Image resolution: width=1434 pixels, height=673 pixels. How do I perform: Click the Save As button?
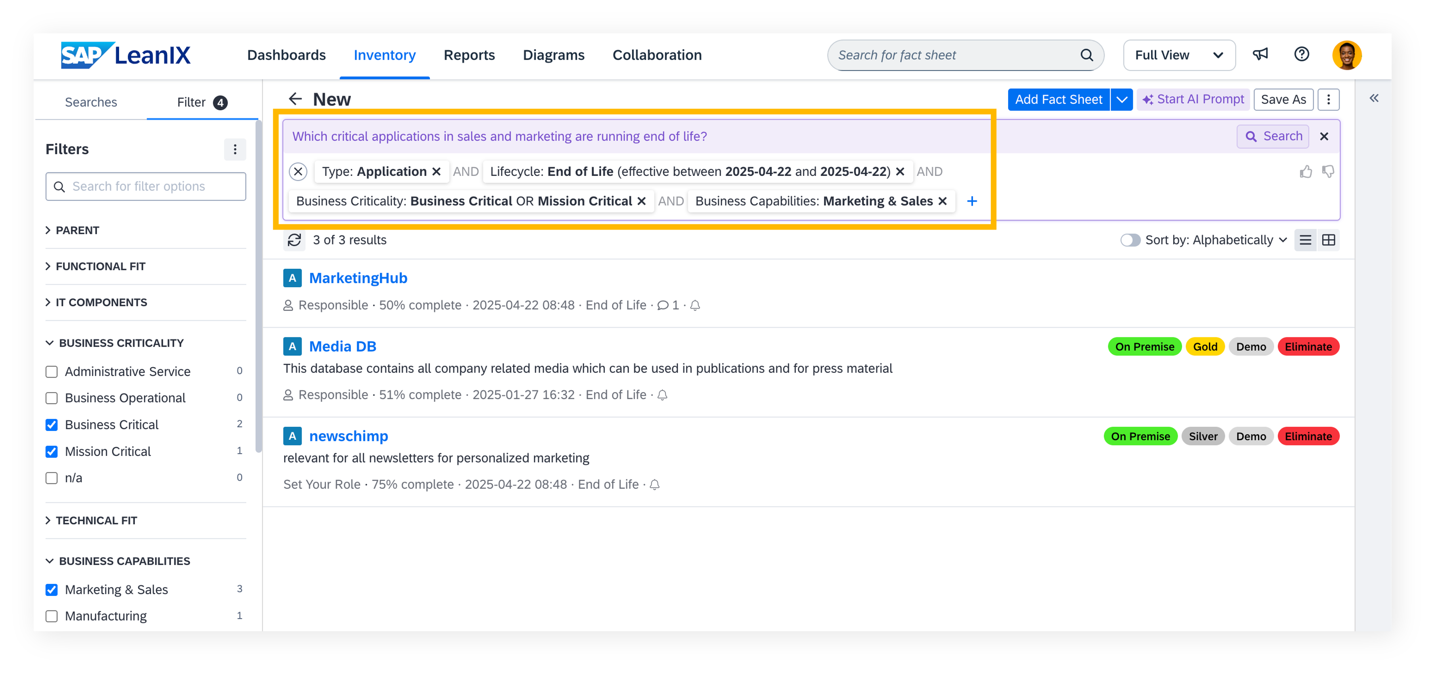(x=1283, y=100)
